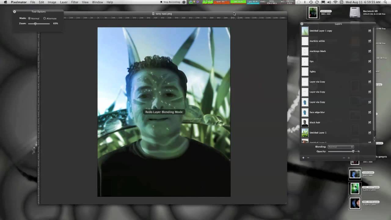The height and width of the screenshot is (220, 391).
Task: Open the Pixelmator application menu
Action: tap(19, 2)
